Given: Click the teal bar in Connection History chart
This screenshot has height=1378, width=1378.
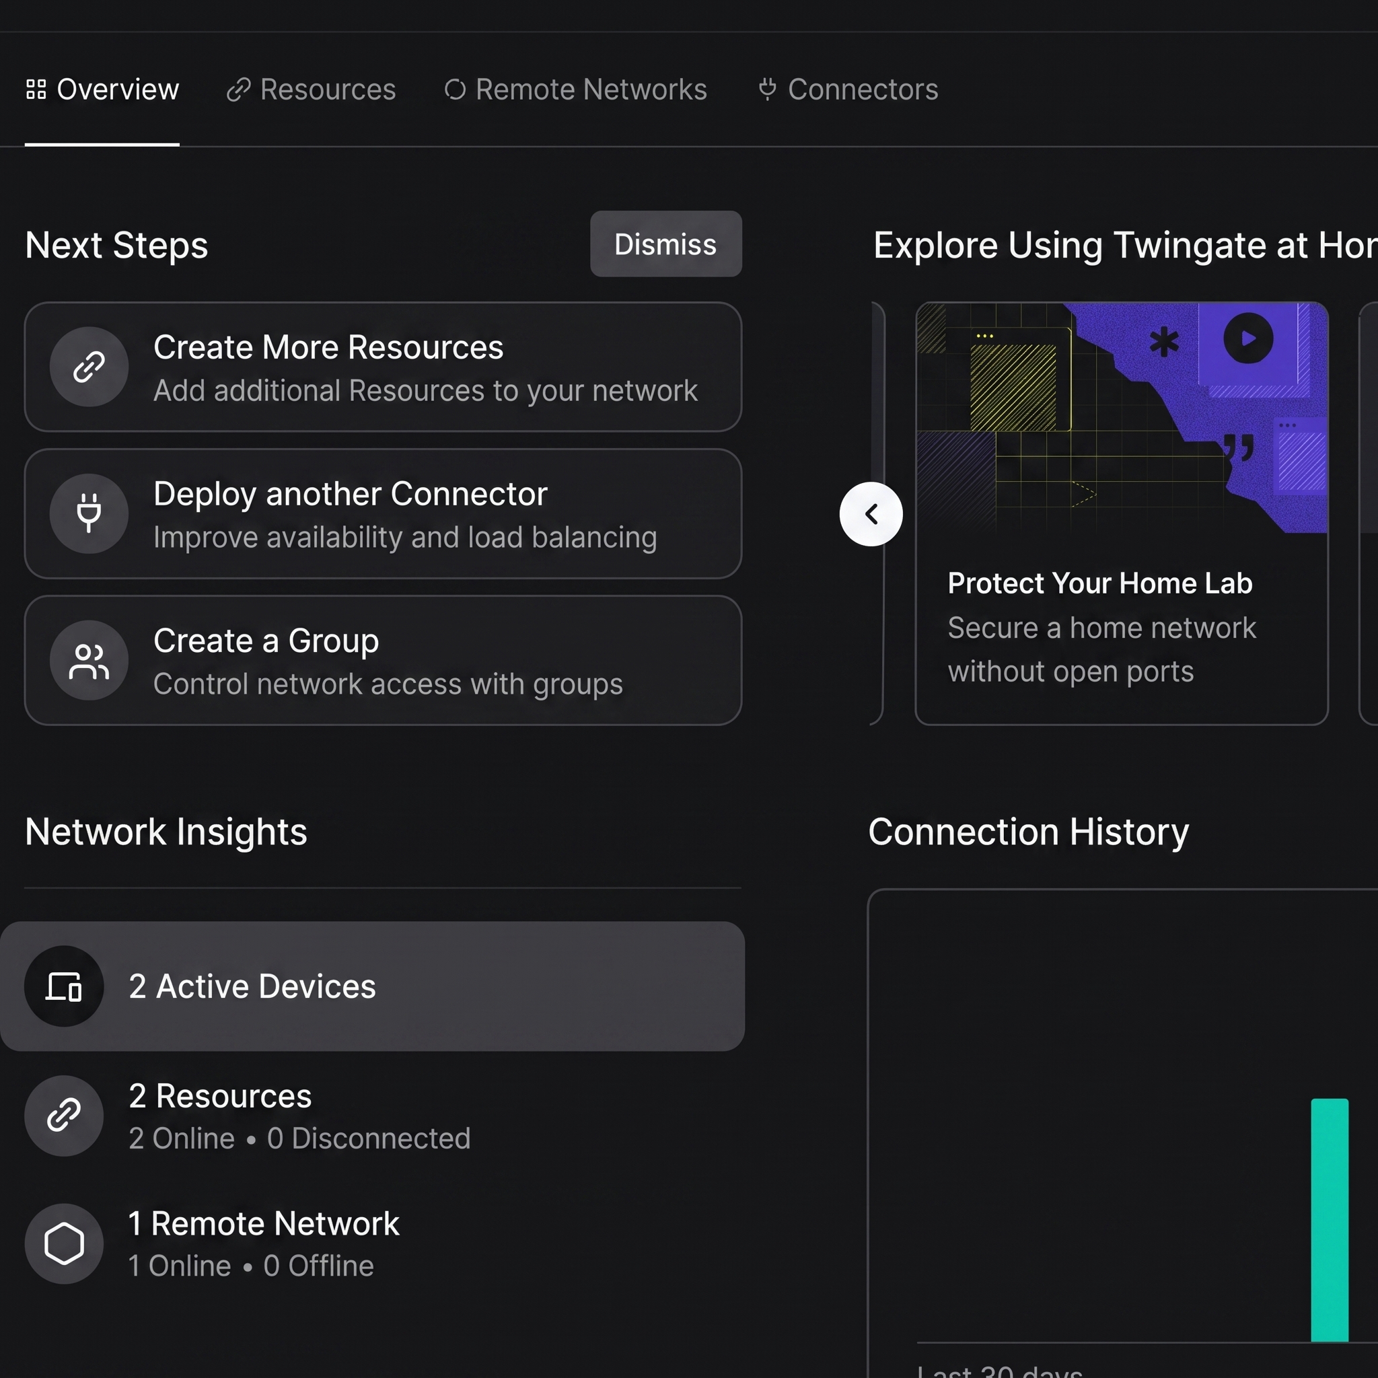Looking at the screenshot, I should point(1330,1221).
